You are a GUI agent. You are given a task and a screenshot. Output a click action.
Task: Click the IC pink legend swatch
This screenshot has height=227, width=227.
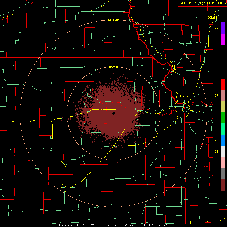point(223,163)
